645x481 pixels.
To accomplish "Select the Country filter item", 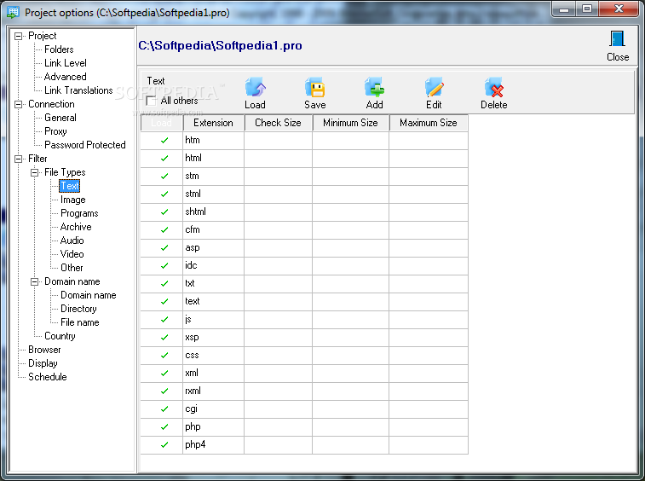I will (x=60, y=336).
